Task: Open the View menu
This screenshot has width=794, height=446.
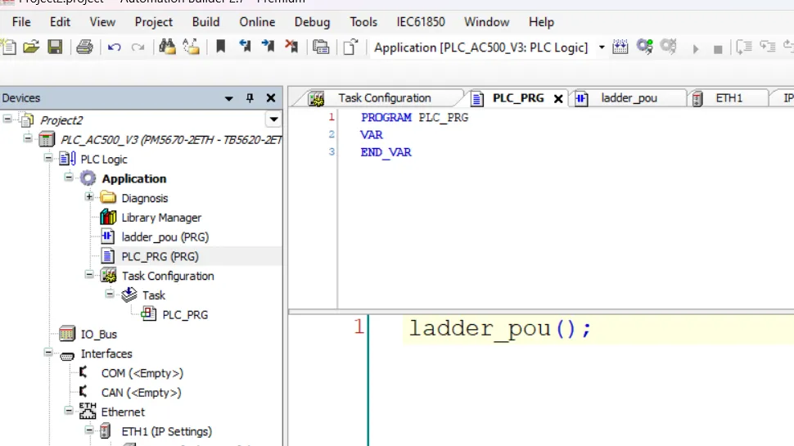Action: click(x=102, y=22)
